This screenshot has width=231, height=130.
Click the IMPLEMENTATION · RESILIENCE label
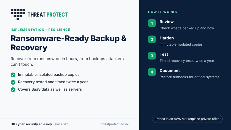pyautogui.click(x=40, y=30)
